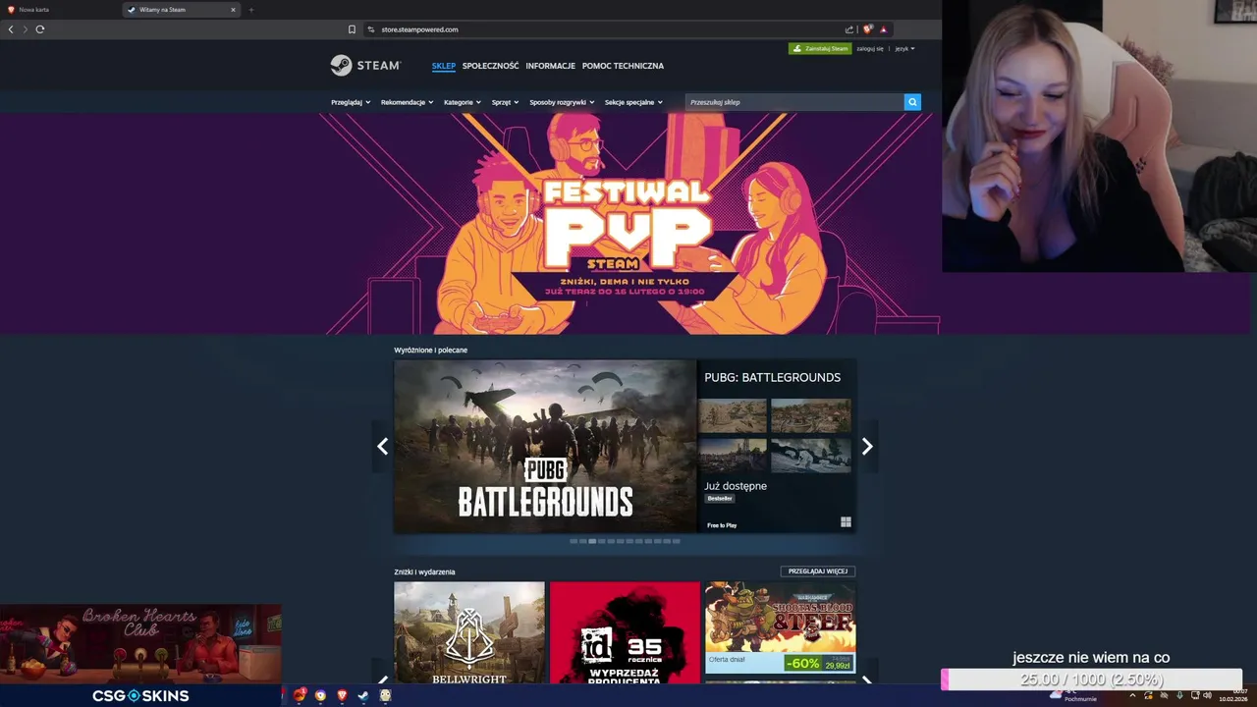Viewport: 1257px width, 707px height.
Task: Click the Steam logo in the header
Action: tap(365, 66)
